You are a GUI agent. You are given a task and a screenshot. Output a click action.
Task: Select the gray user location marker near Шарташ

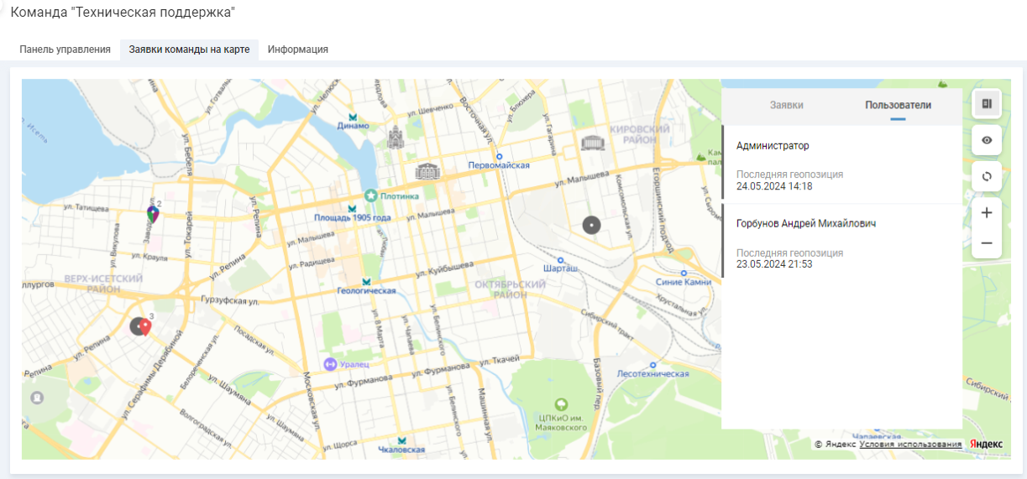point(592,225)
